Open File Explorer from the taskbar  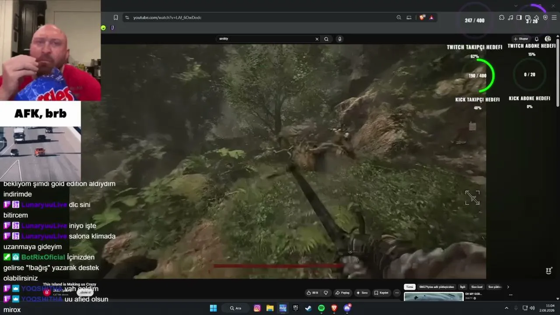coord(270,308)
